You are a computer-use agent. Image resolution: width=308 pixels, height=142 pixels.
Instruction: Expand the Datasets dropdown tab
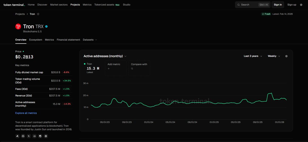click(90, 40)
